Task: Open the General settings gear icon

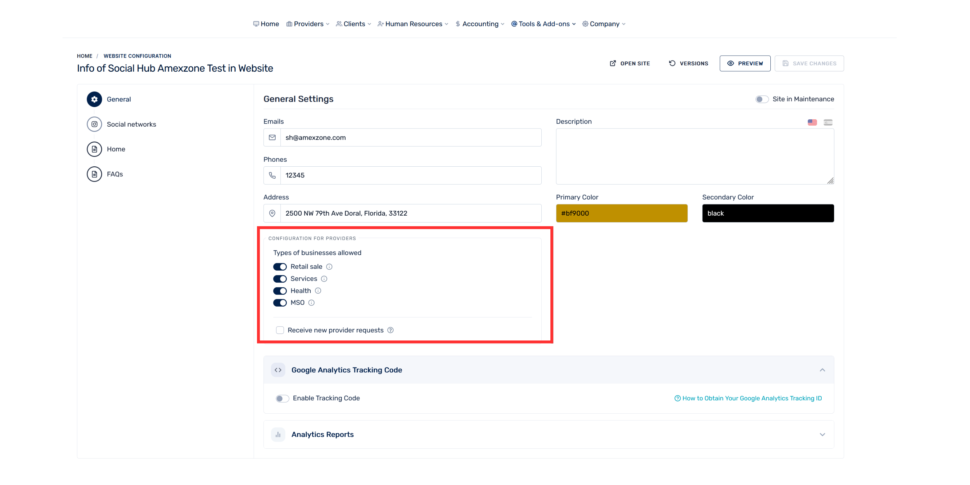Action: tap(94, 99)
